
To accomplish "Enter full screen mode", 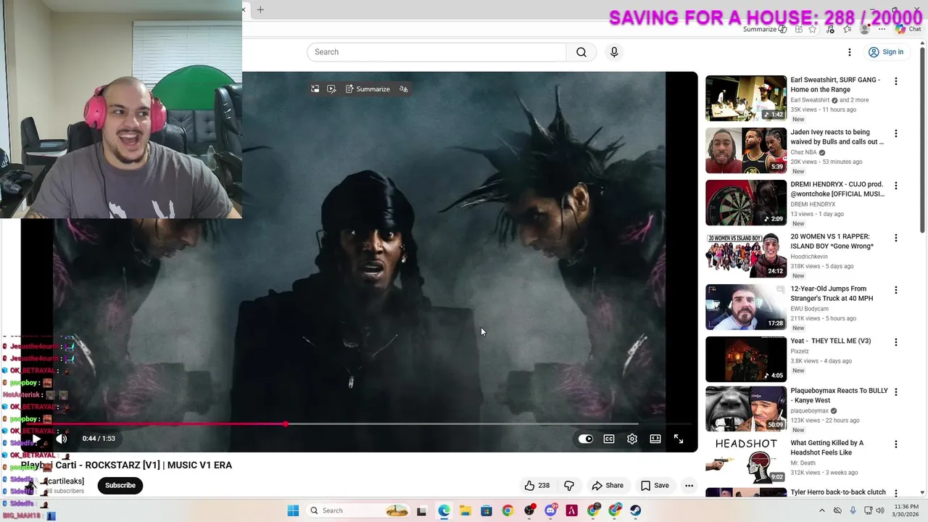I will click(679, 439).
